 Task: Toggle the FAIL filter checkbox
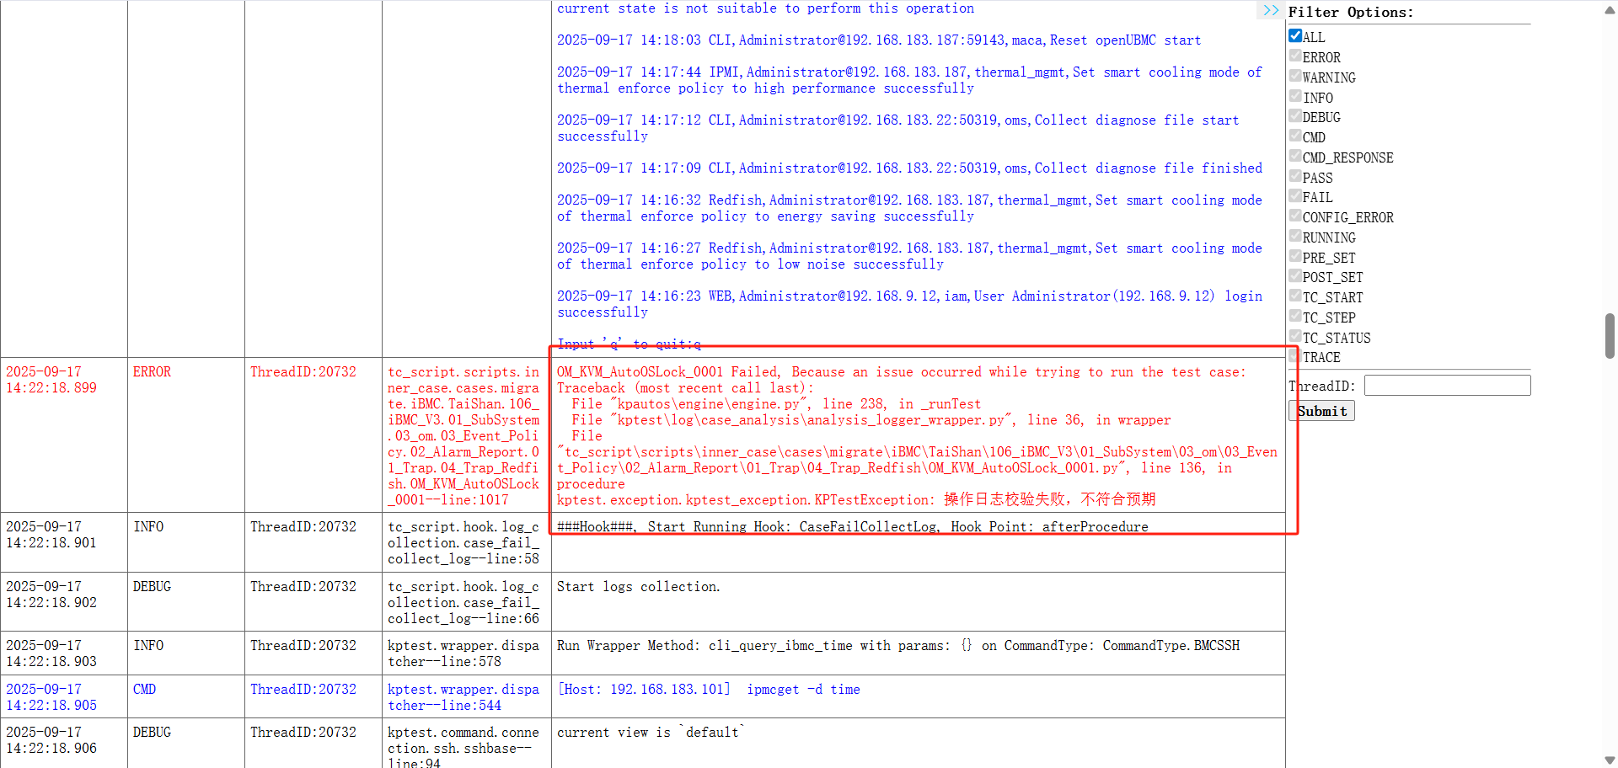tap(1295, 196)
